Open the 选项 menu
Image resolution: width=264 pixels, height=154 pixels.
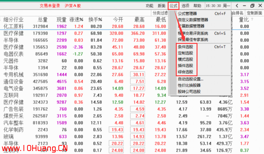pyautogui.click(x=185, y=6)
